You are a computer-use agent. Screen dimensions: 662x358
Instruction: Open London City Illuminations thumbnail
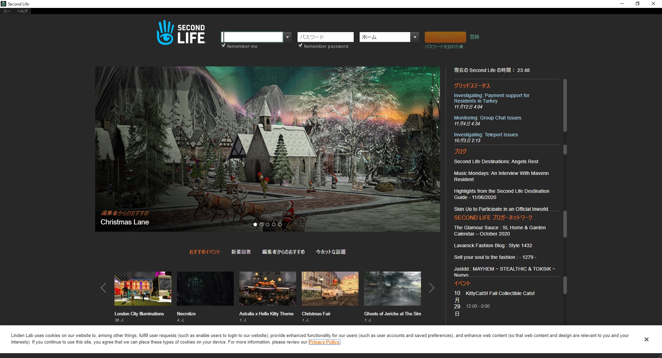143,288
